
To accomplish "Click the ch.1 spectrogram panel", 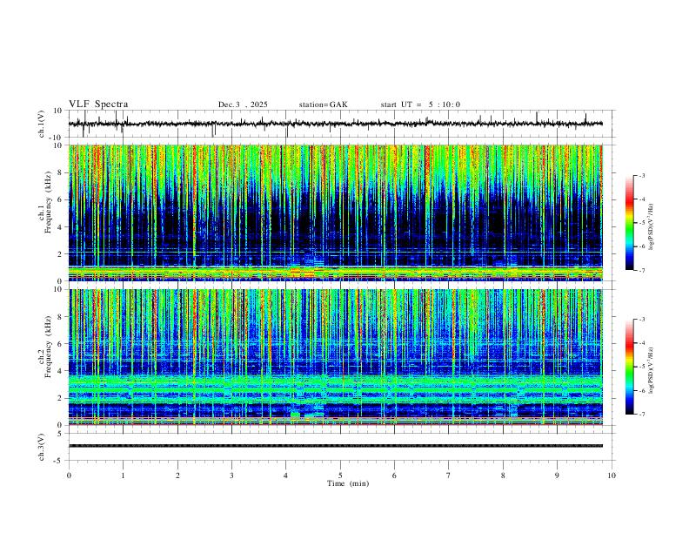I will coord(336,213).
